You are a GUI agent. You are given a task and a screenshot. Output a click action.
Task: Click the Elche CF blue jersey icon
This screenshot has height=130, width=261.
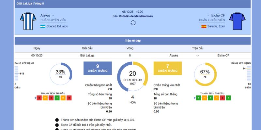click(235, 21)
